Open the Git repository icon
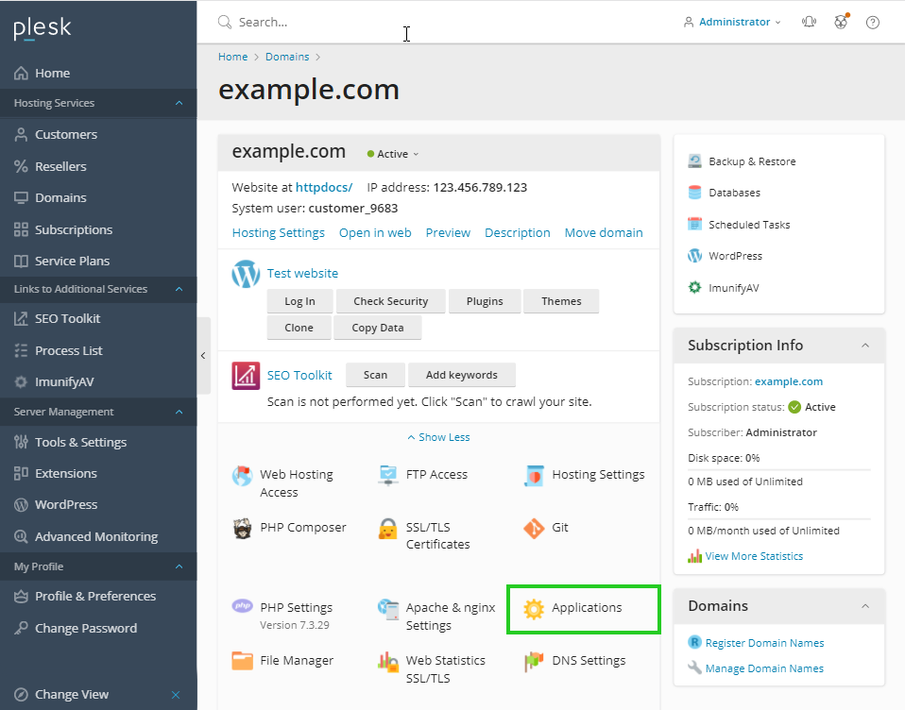Viewport: 905px width, 710px height. (x=534, y=528)
